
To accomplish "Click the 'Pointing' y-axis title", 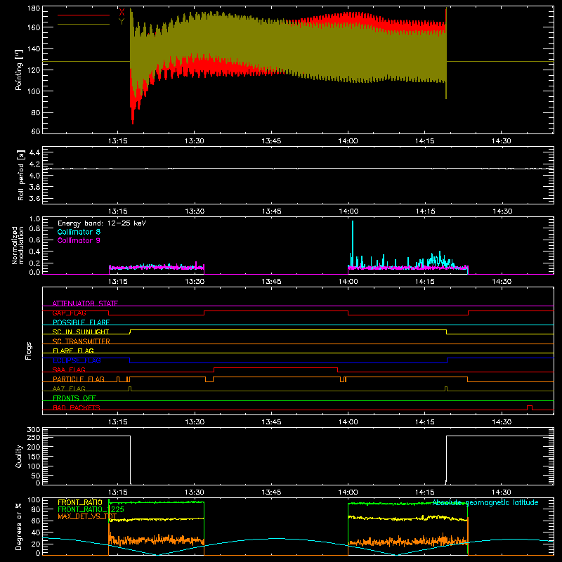I will tap(19, 70).
